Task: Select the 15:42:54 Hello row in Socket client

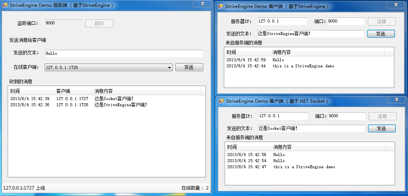Action: point(310,161)
